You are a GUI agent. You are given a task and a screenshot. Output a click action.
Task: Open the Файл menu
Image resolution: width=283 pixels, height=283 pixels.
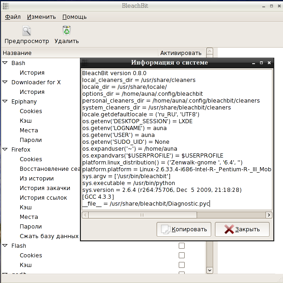click(13, 17)
